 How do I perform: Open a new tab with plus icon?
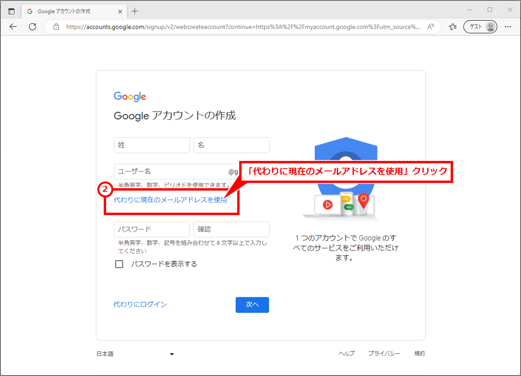[x=135, y=11]
